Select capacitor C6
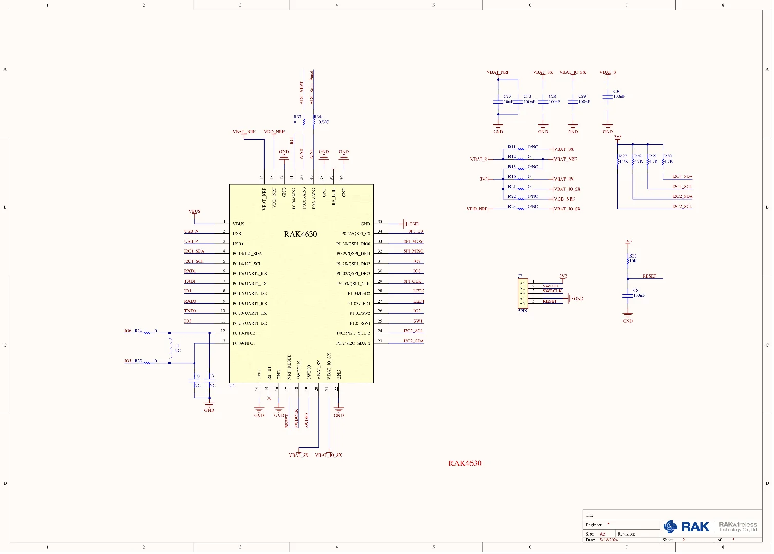774x554 pixels. (195, 380)
